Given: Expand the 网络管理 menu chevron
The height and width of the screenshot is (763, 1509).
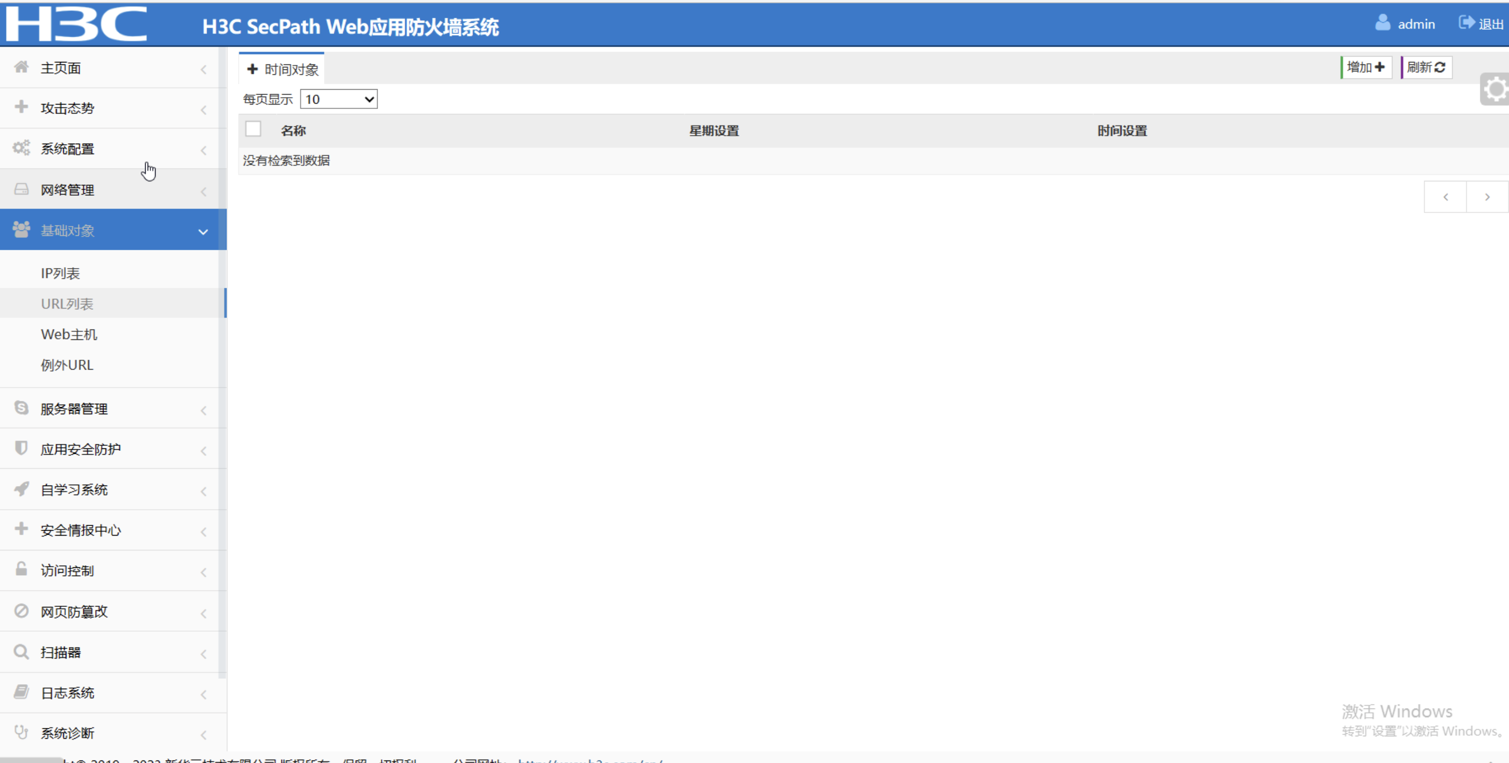Looking at the screenshot, I should coord(203,191).
